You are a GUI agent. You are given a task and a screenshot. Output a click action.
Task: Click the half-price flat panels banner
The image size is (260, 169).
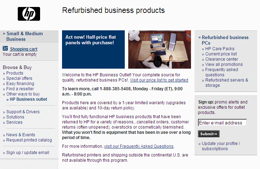click(93, 49)
